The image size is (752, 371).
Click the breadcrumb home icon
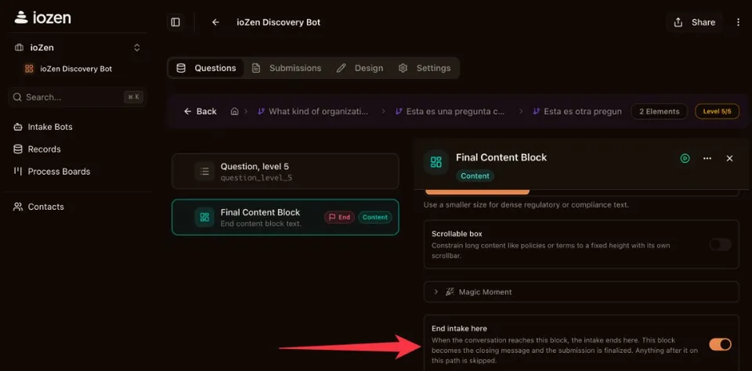coord(234,111)
